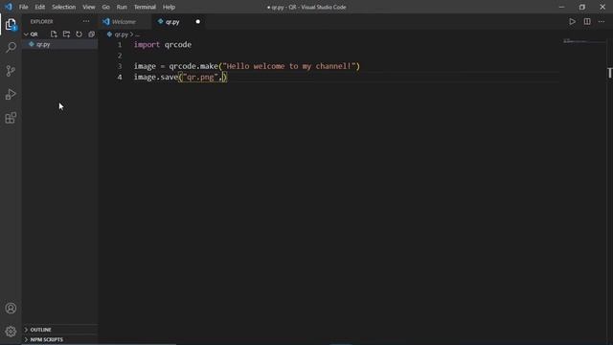Open the File menu
This screenshot has height=345, width=613.
pos(23,7)
